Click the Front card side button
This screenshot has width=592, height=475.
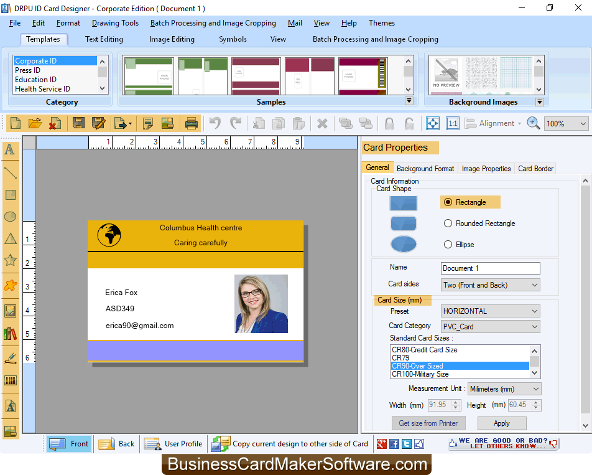69,444
